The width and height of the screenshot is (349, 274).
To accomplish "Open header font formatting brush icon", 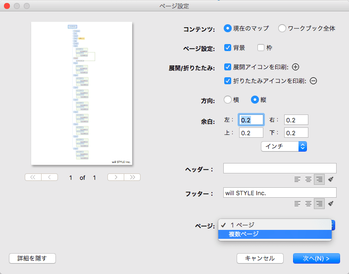I will [331, 179].
